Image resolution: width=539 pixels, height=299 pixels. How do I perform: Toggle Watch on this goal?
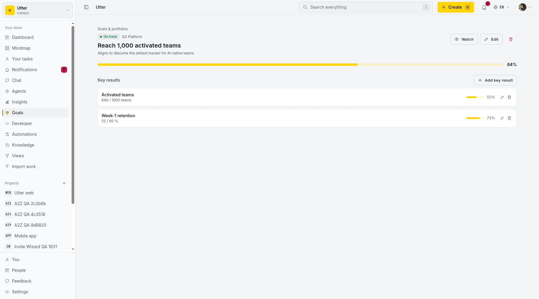[x=464, y=39]
